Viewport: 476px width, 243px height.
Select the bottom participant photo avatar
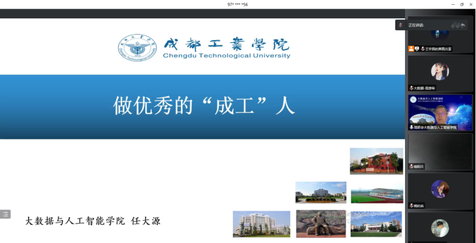pos(440,228)
